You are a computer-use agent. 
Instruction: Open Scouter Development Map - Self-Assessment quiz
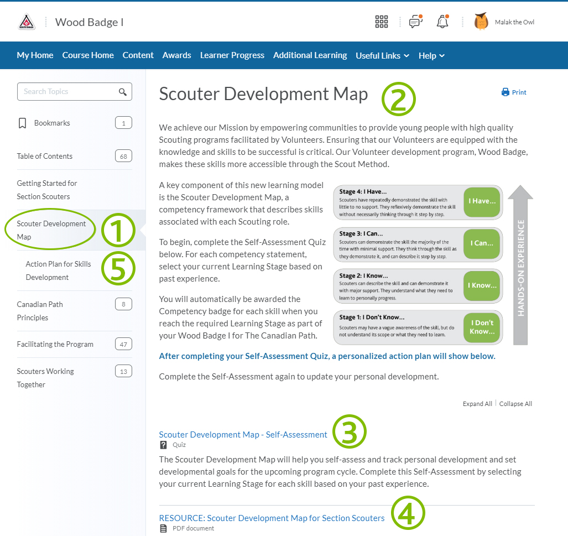tap(243, 435)
